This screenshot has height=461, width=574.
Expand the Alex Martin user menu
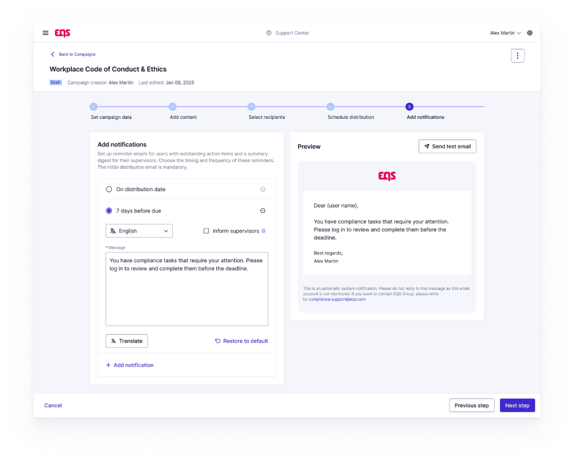[505, 33]
